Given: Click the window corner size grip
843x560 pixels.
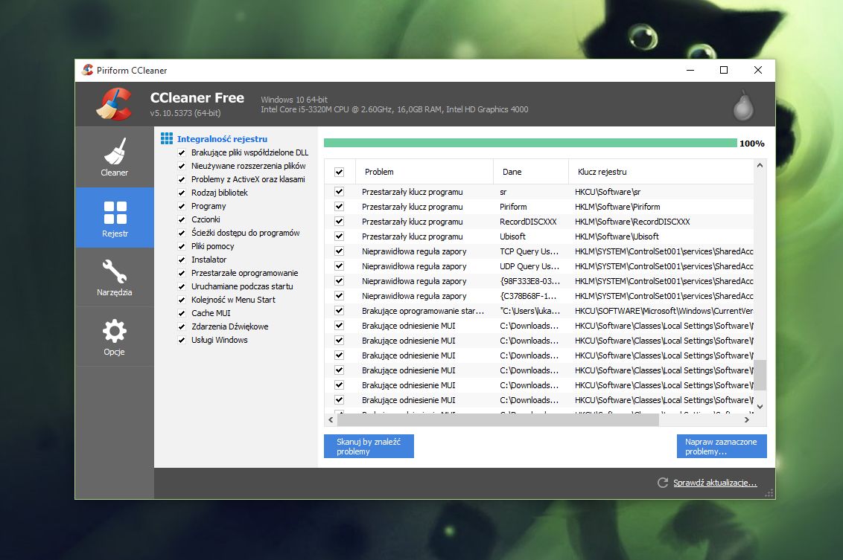Looking at the screenshot, I should (770, 493).
